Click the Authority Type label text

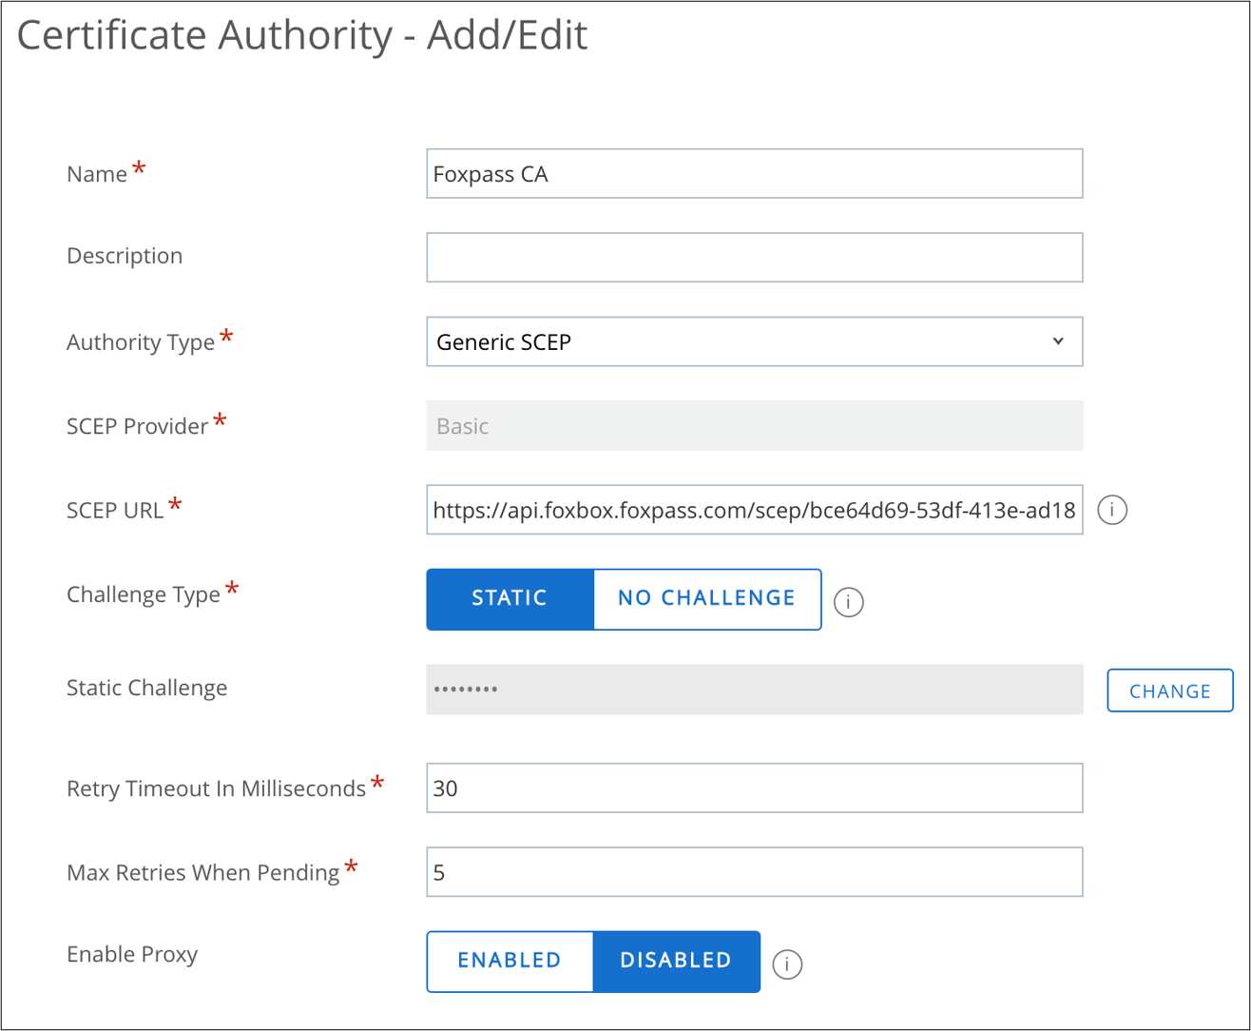141,342
